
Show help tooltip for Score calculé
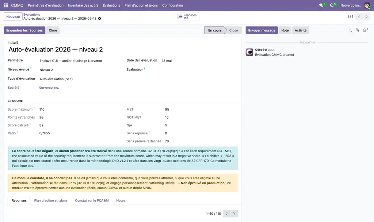(30, 125)
